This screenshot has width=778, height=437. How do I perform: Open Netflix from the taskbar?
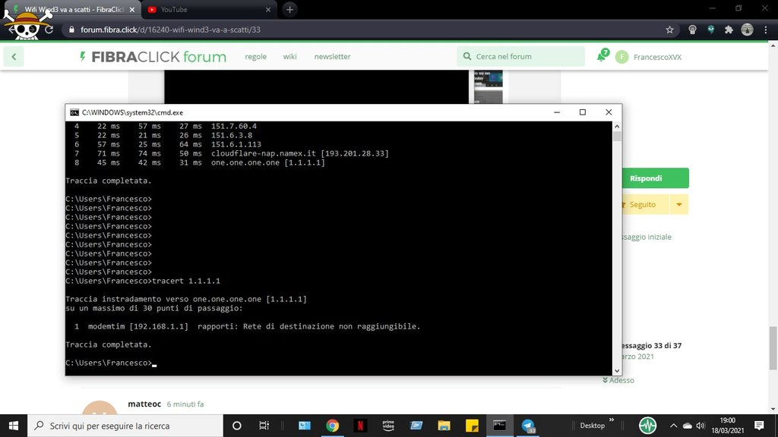pyautogui.click(x=360, y=426)
